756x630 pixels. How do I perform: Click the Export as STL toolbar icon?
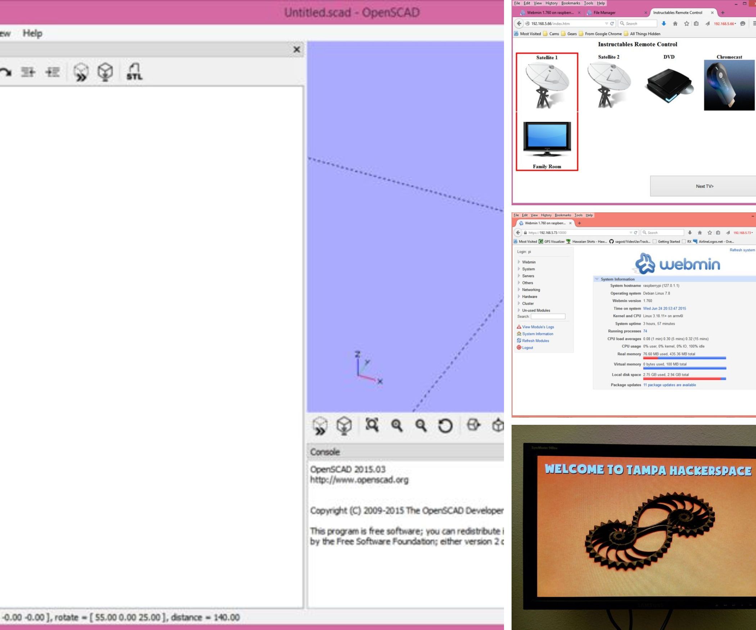tap(134, 72)
